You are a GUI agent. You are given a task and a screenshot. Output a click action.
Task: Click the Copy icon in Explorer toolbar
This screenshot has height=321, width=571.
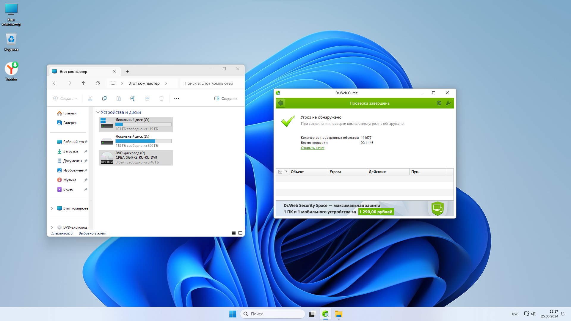tap(104, 98)
